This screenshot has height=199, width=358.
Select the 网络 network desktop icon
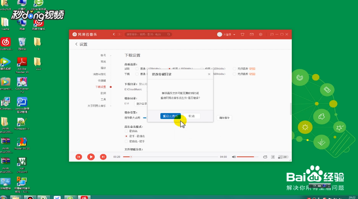22,24
